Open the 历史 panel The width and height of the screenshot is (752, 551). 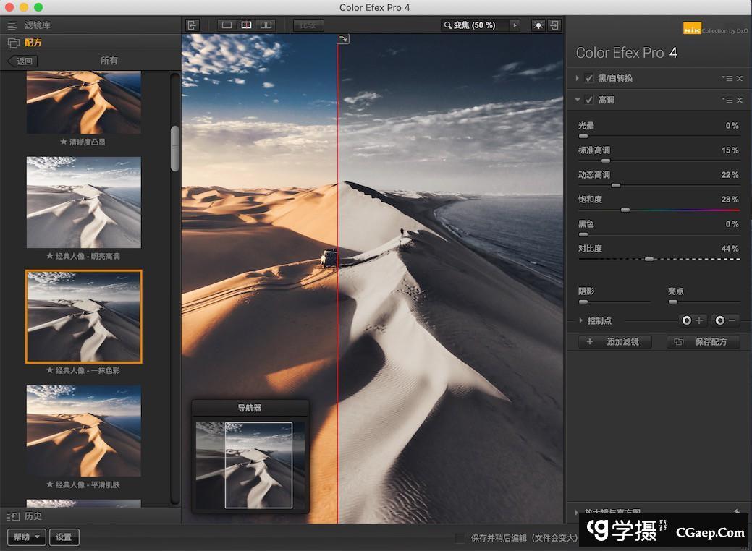[x=33, y=516]
